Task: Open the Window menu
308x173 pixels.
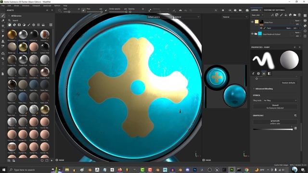Action: click(x=26, y=6)
